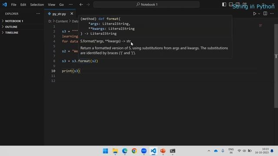
Task: Open the run options dropdown arrow
Action: tap(259, 13)
